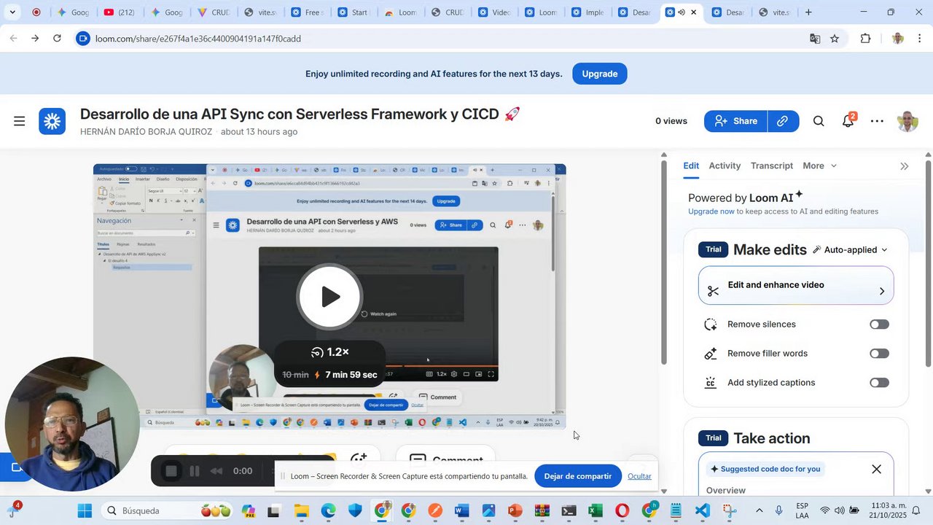Open the volume control in system tray
This screenshot has width=933, height=525.
(840, 510)
